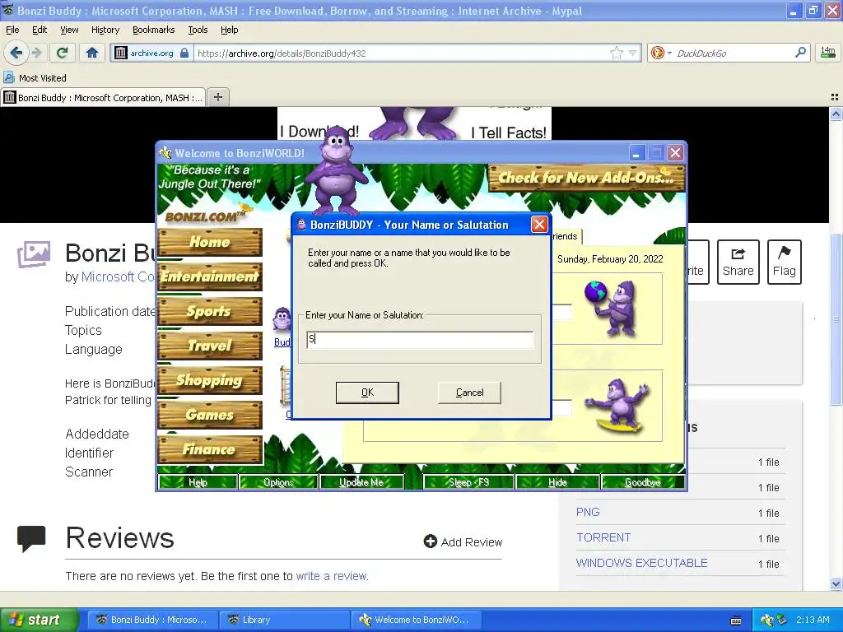Open the Finance section in BonziWORLD
843x632 pixels.
tap(210, 449)
